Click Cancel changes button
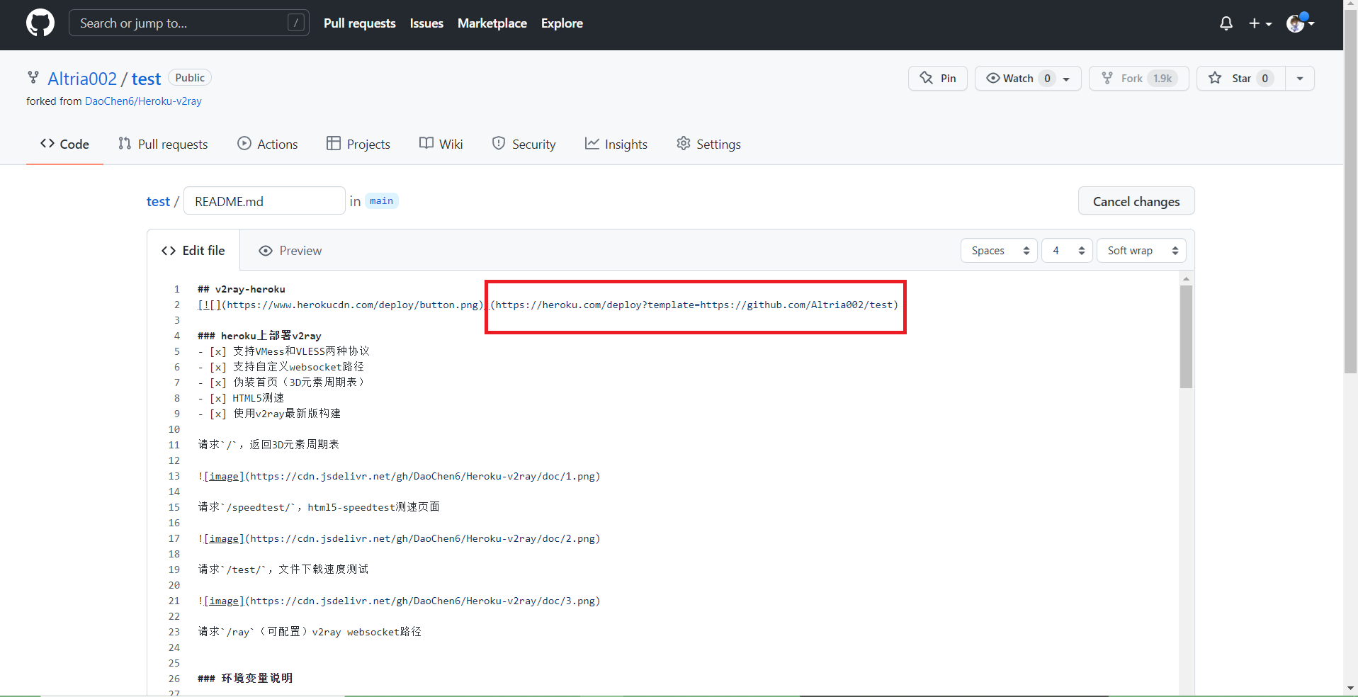The width and height of the screenshot is (1358, 697). click(x=1136, y=201)
